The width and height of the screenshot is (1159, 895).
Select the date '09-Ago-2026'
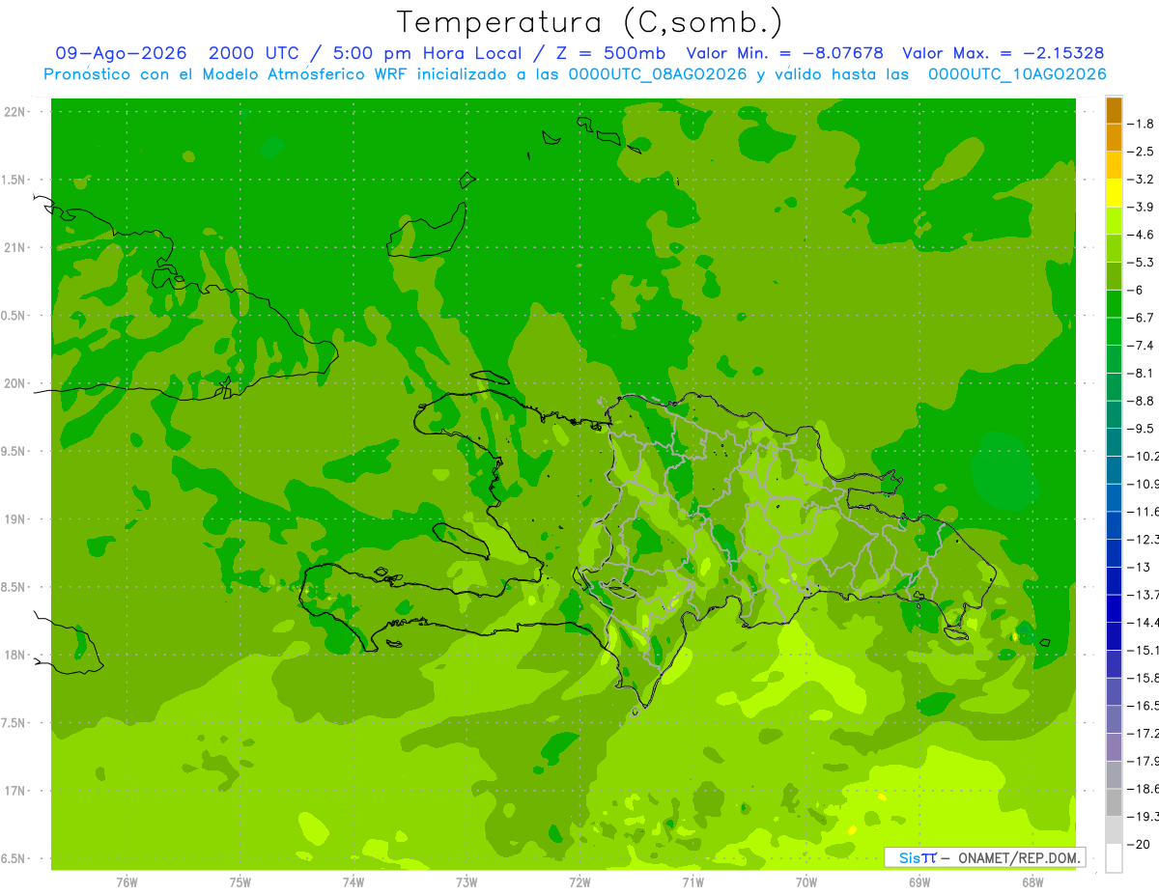click(x=121, y=53)
